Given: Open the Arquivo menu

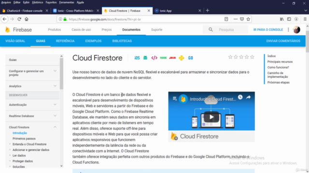Looking at the screenshot, I should pyautogui.click(x=6, y=2).
